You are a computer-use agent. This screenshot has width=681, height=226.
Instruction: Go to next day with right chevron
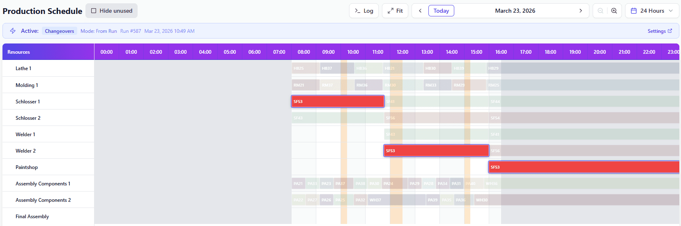pos(580,11)
